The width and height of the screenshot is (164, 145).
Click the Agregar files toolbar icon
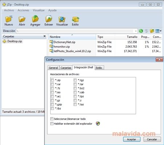click(35, 19)
